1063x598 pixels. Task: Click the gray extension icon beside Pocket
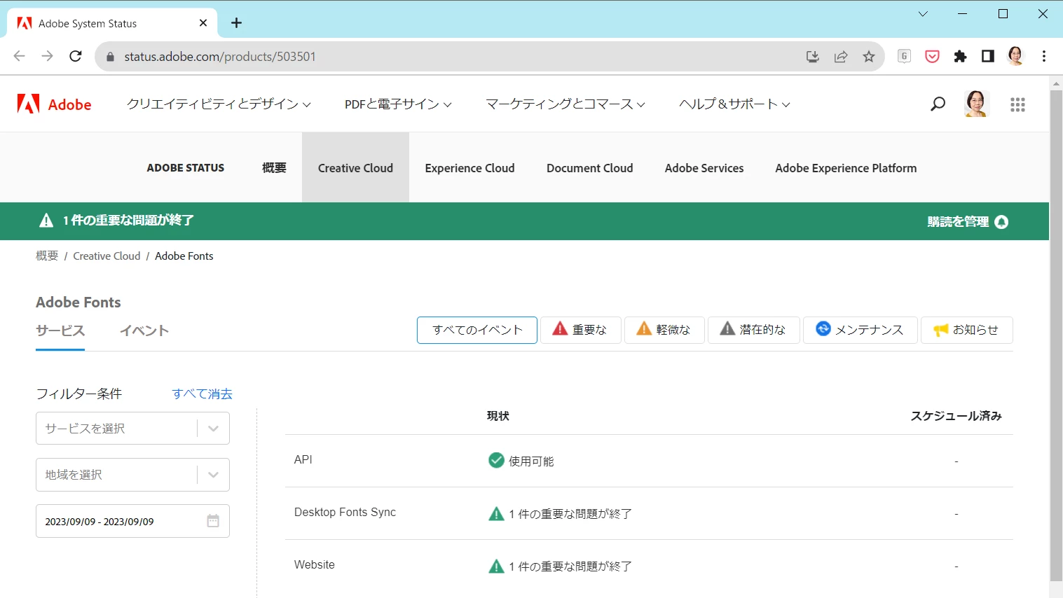coord(904,56)
